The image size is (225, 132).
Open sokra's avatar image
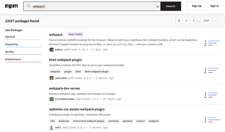point(52,50)
